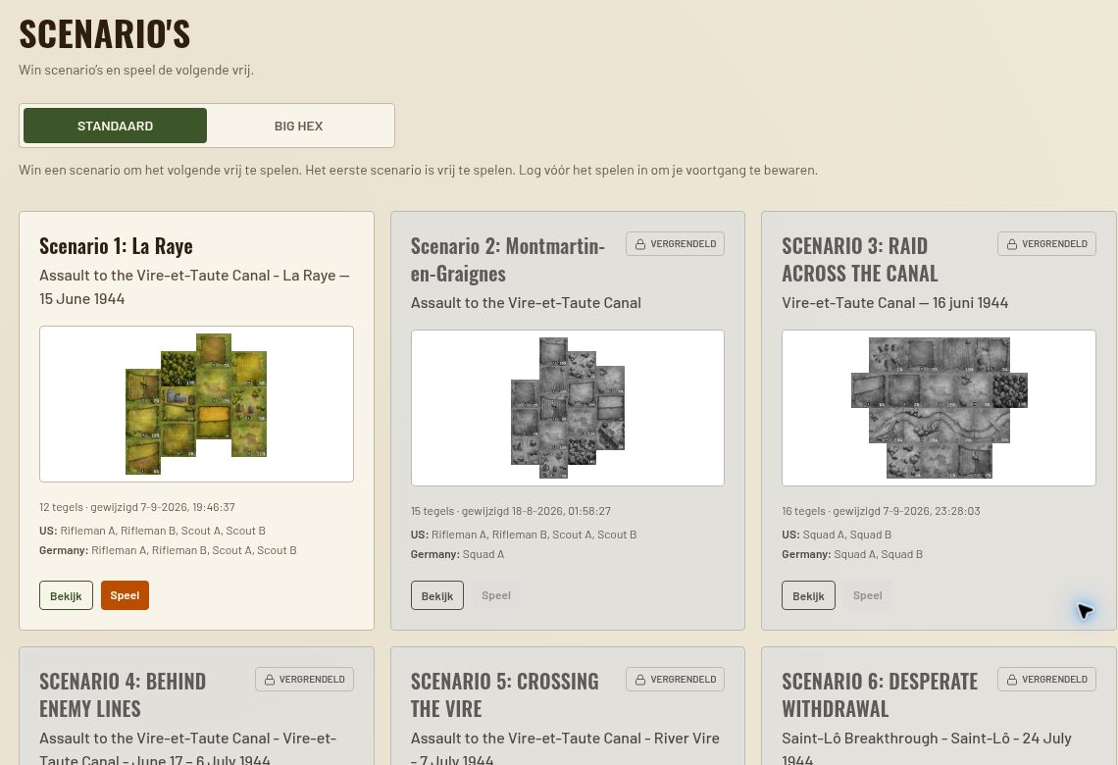Click 'Germany: Squad A' on Scenario 2
Viewport: 1118px width, 765px height.
coord(457,555)
